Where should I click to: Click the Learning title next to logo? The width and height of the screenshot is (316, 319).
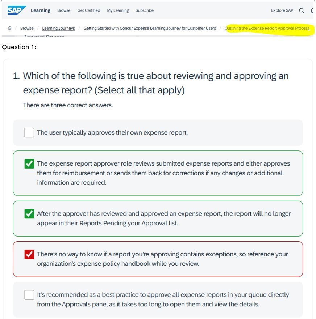tap(41, 10)
